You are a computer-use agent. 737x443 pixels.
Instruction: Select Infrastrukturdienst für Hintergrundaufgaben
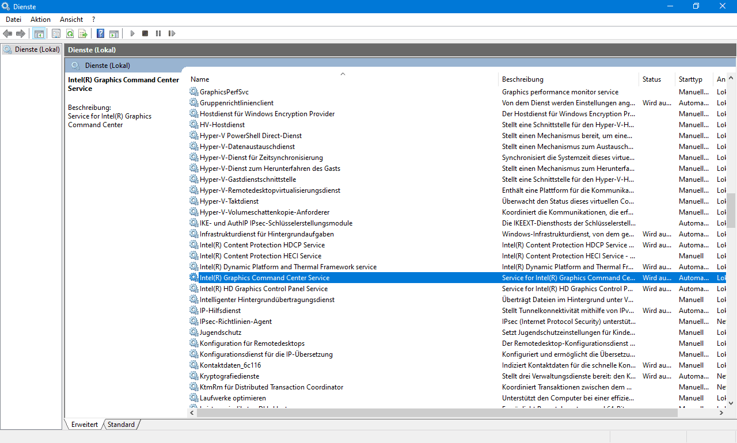(x=458, y=234)
